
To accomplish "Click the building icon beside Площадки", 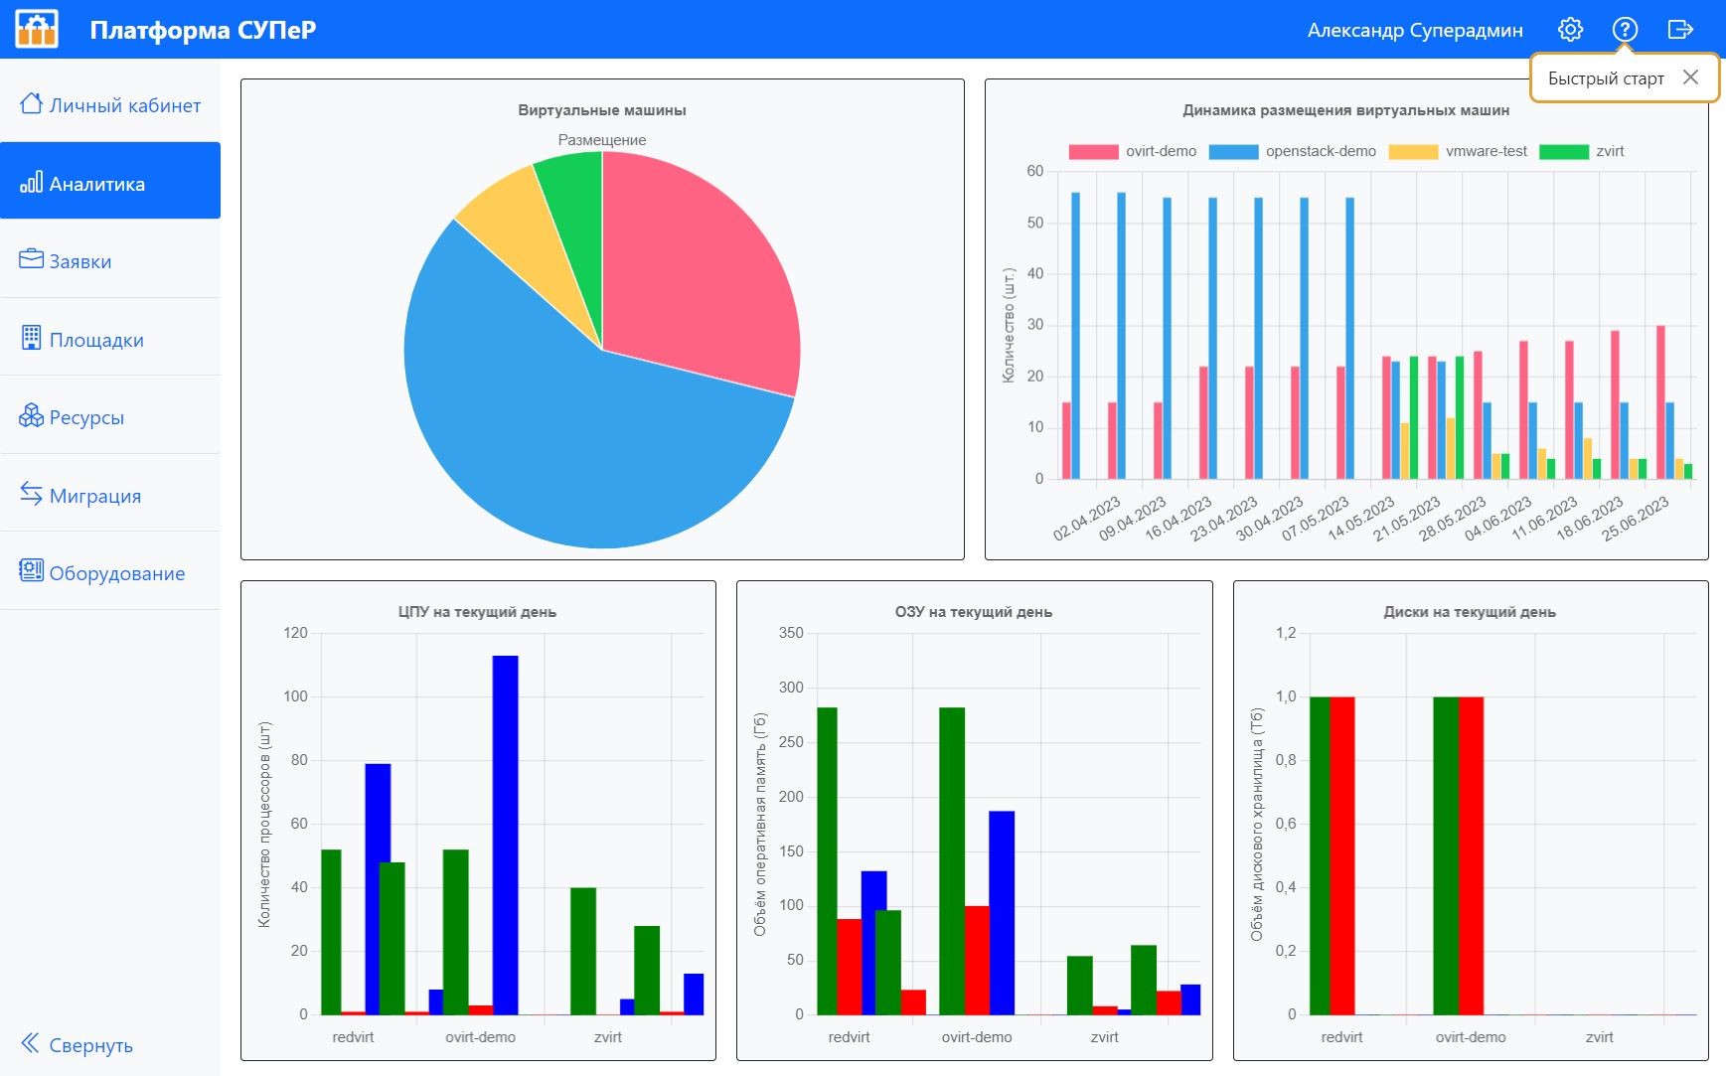I will click(31, 338).
